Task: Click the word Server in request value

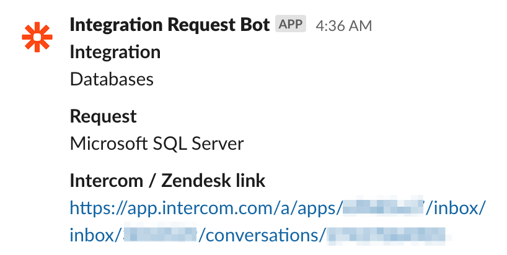Action: coord(218,144)
